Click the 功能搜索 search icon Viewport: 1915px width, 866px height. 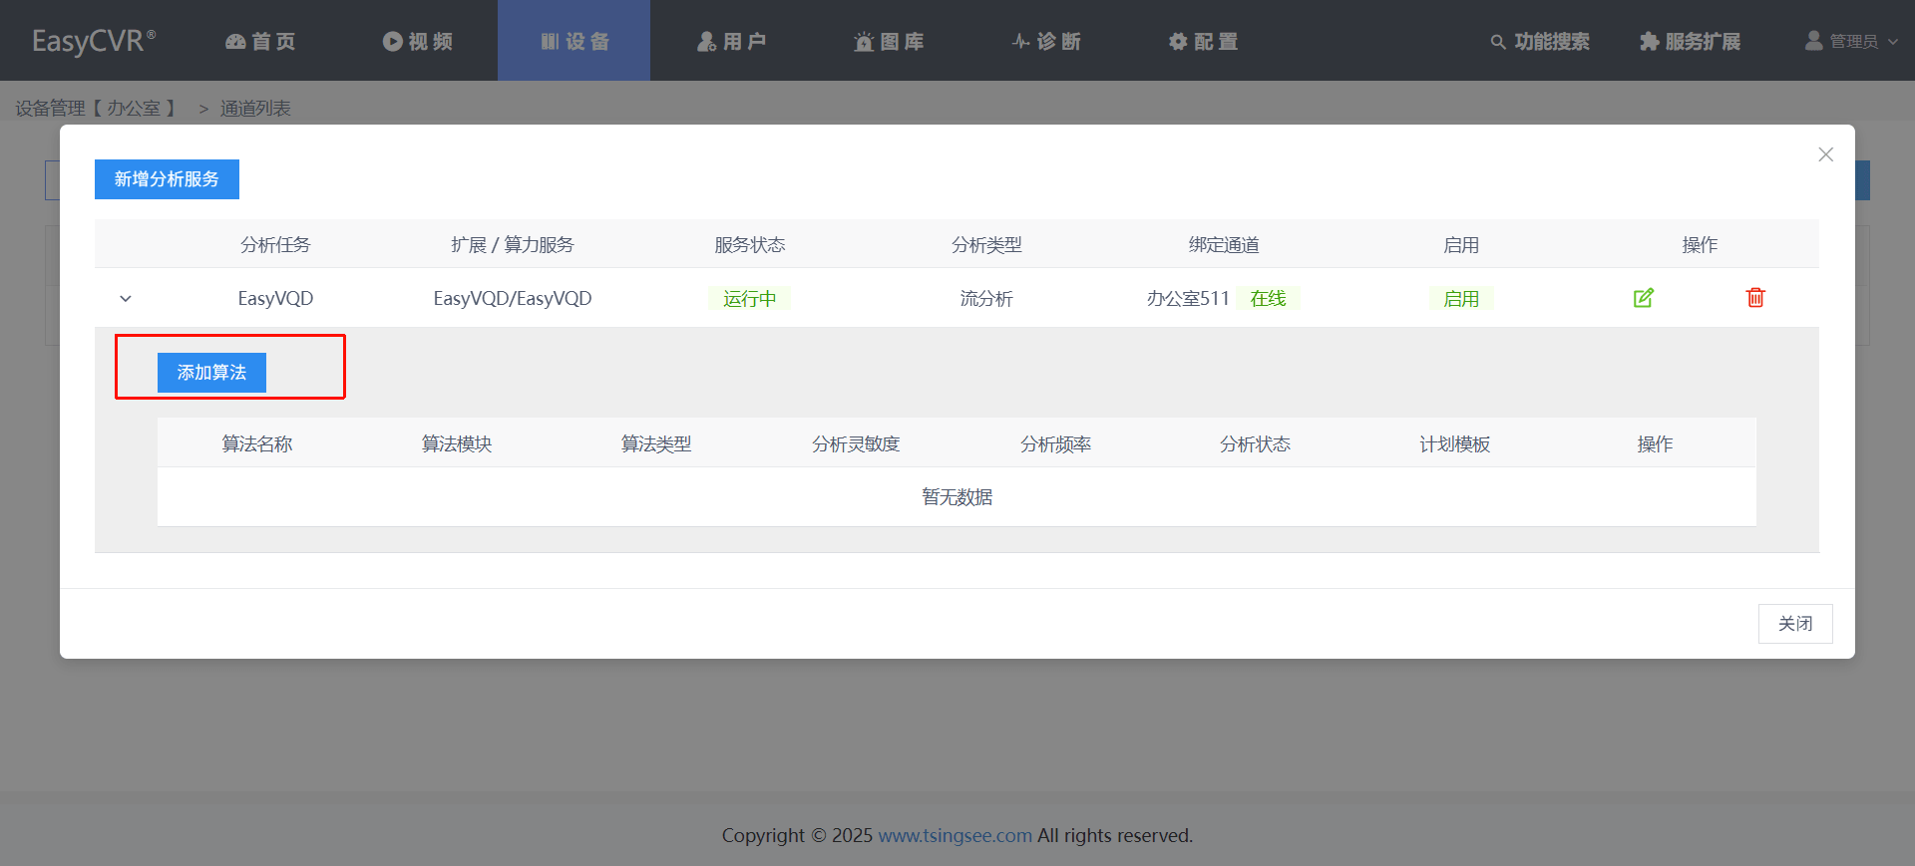1498,42
